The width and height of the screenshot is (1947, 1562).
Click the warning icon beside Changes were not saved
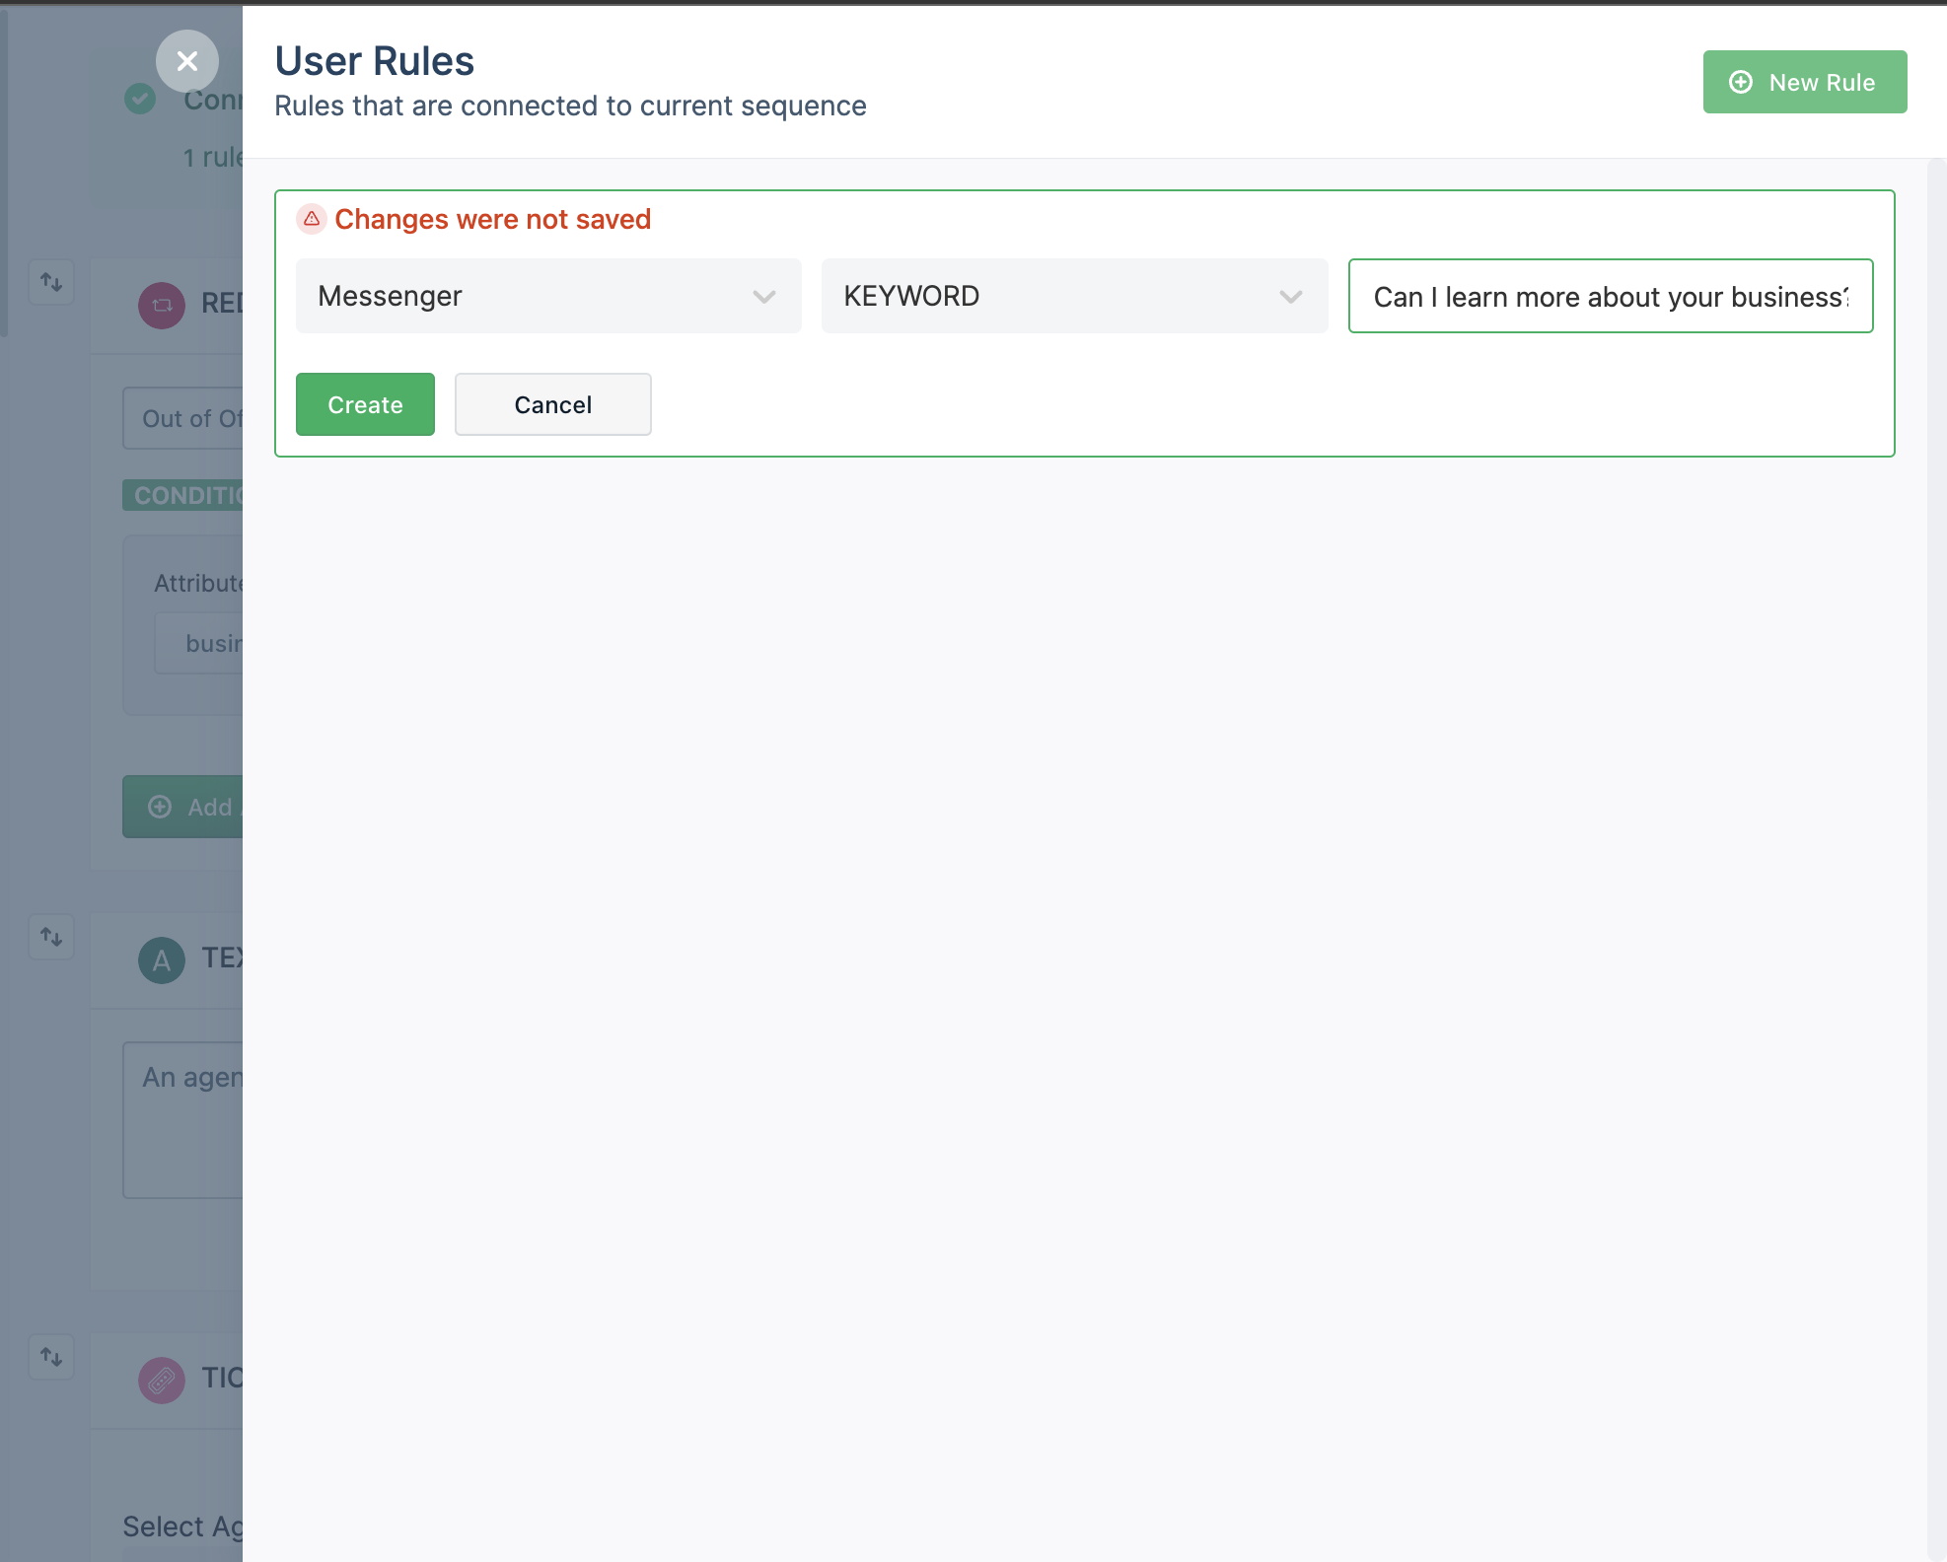pyautogui.click(x=312, y=219)
